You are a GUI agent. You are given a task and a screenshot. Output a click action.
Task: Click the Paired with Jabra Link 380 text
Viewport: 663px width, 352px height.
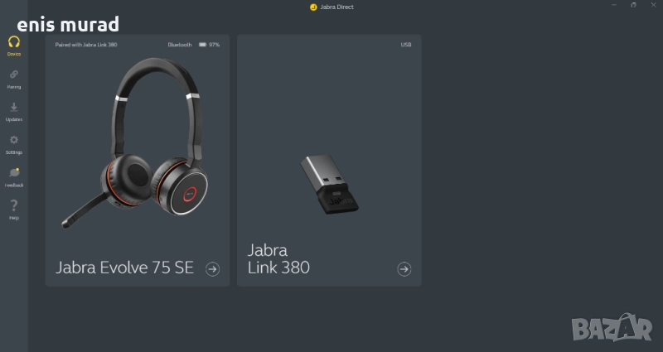[x=86, y=45]
